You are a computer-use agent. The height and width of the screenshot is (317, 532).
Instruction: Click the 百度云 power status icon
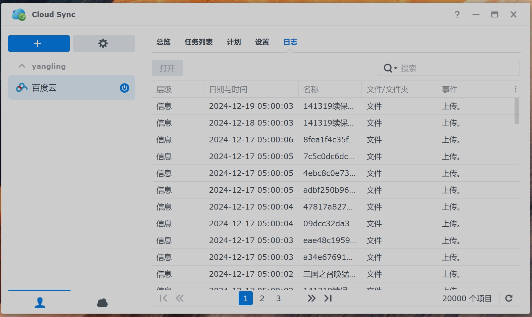(125, 88)
